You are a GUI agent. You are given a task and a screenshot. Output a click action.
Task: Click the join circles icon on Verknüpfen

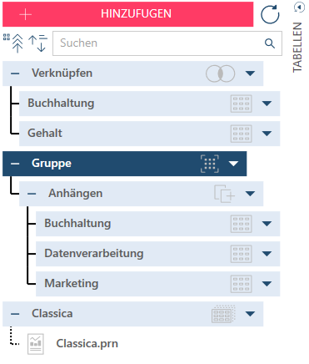[x=220, y=73]
